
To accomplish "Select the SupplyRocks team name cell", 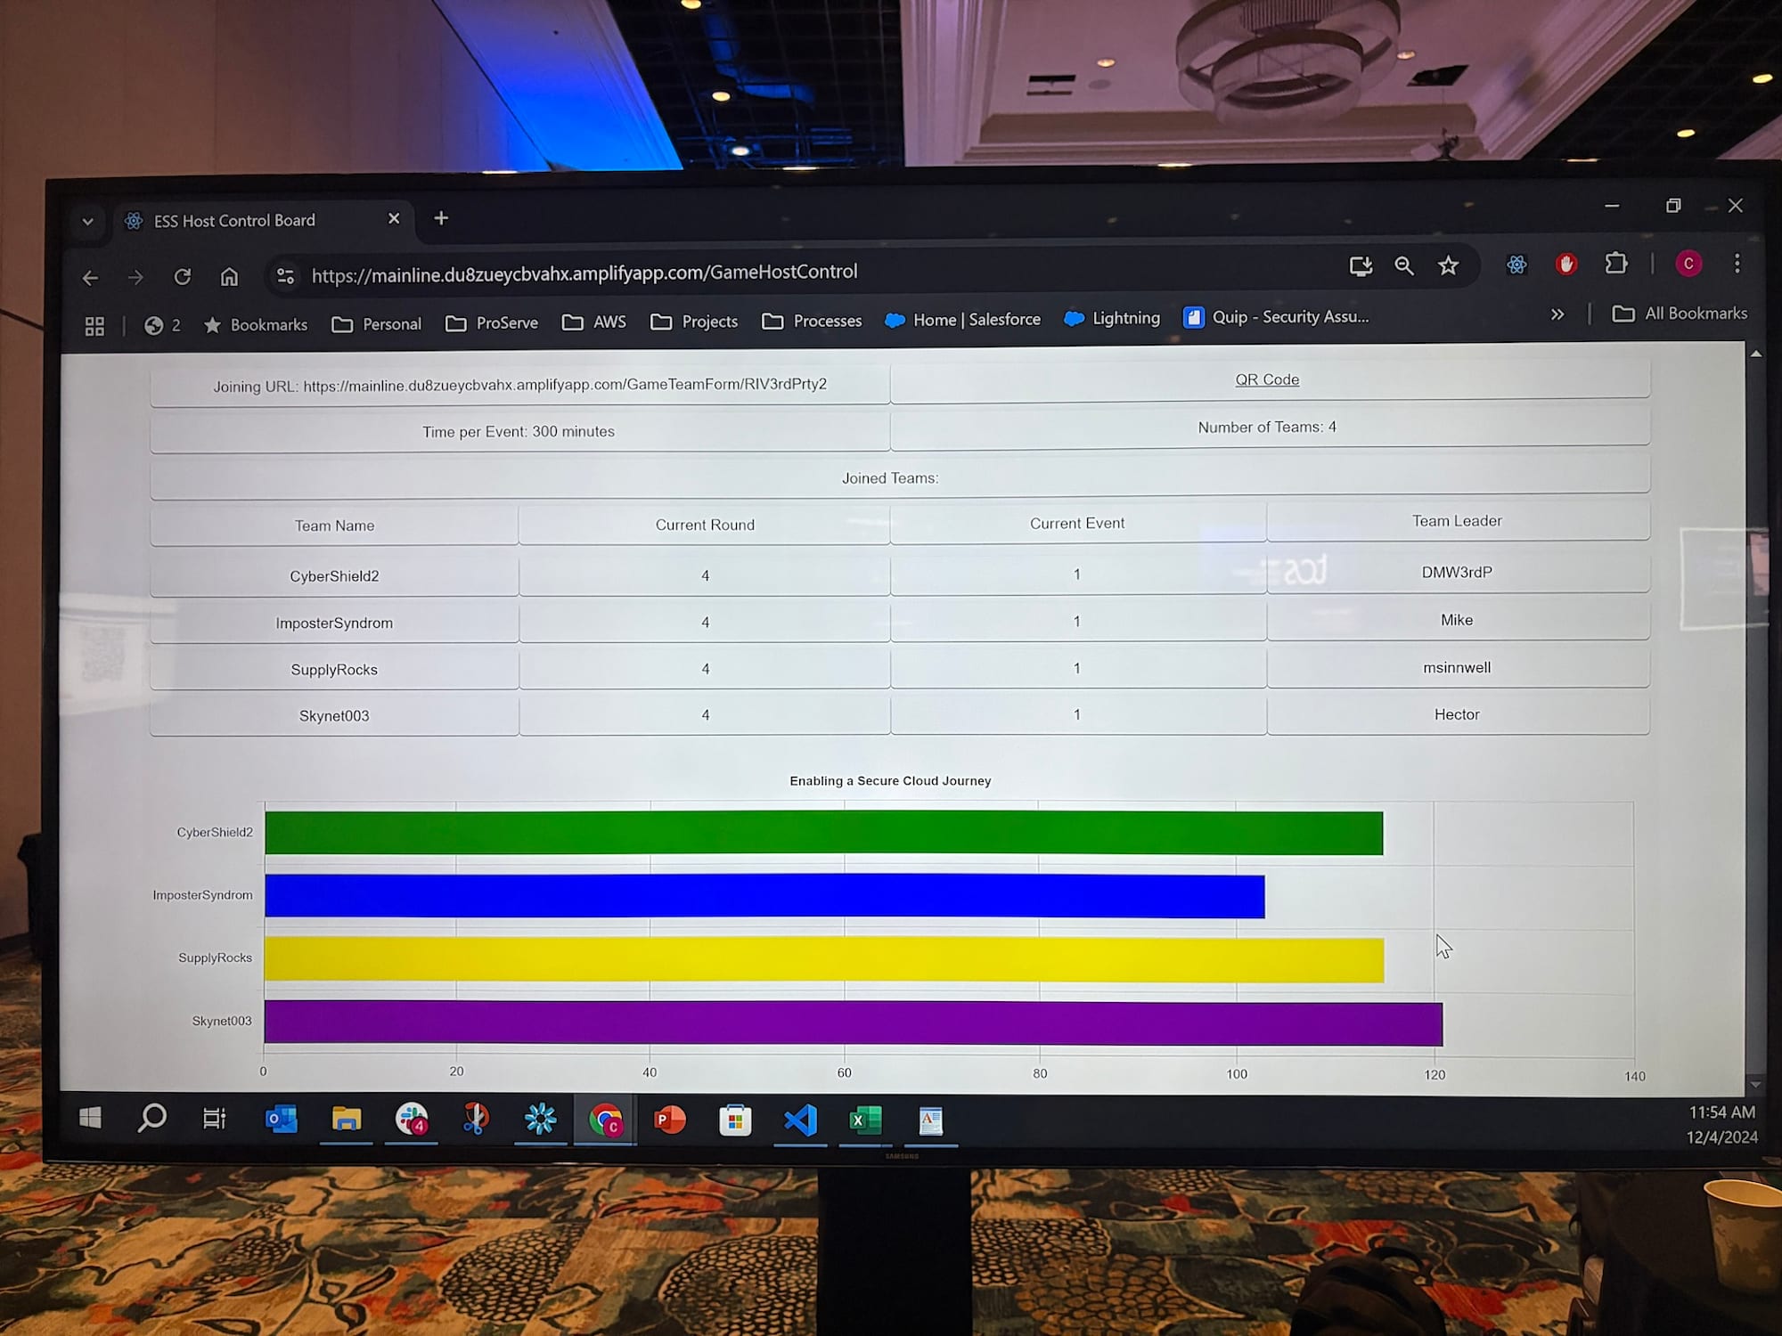I will coord(334,670).
